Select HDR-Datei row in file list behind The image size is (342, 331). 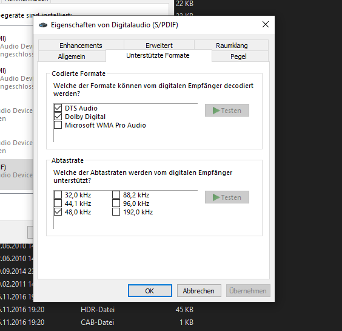[97, 310]
